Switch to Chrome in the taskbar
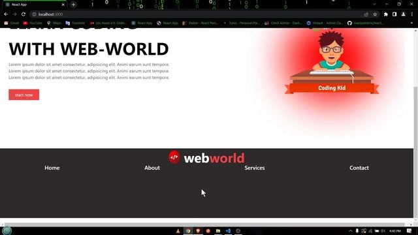 [x=188, y=231]
